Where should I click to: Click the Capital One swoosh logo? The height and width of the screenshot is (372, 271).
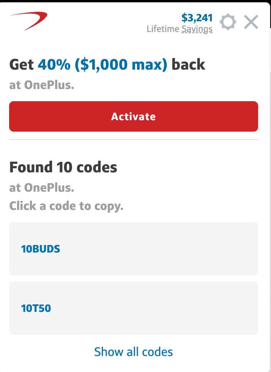(29, 21)
